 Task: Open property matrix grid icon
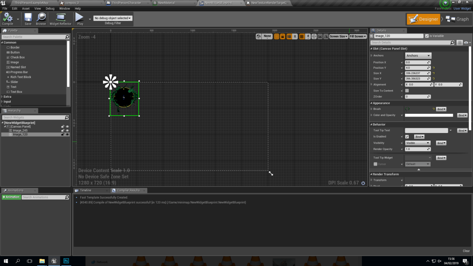tap(460, 42)
